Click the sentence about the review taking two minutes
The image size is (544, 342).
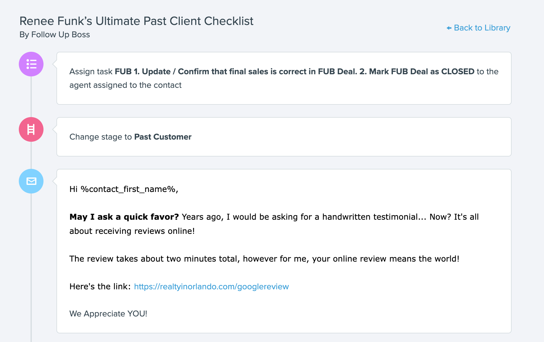point(264,259)
